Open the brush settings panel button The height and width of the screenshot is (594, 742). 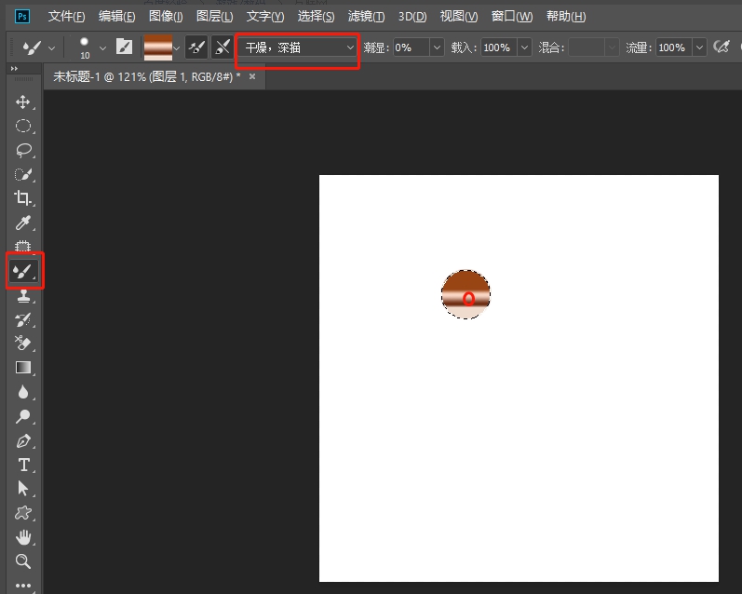124,47
